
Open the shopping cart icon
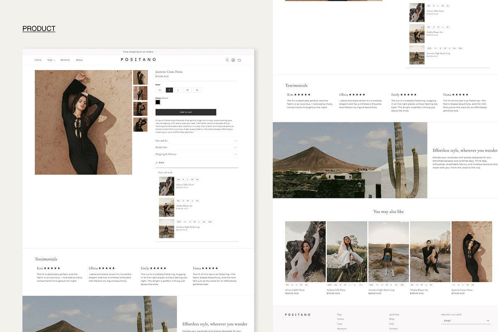pyautogui.click(x=239, y=60)
